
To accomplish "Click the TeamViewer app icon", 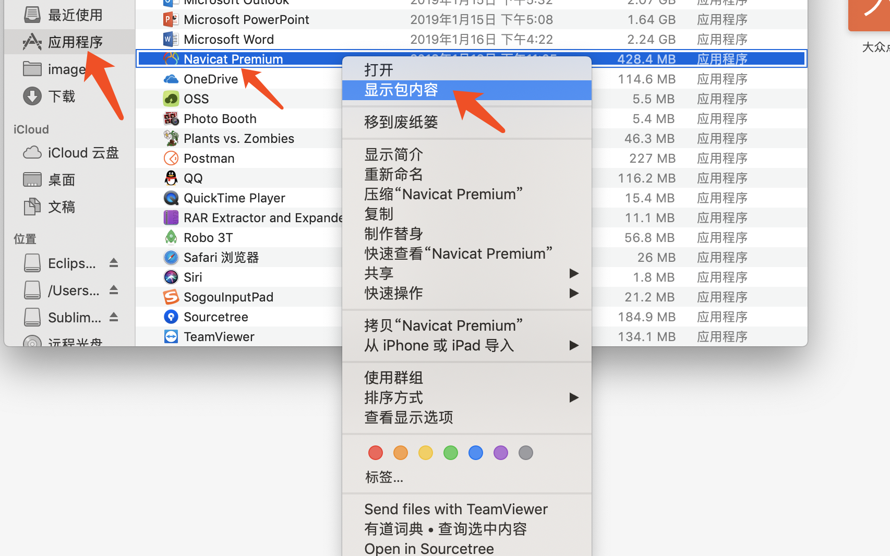I will pos(171,336).
